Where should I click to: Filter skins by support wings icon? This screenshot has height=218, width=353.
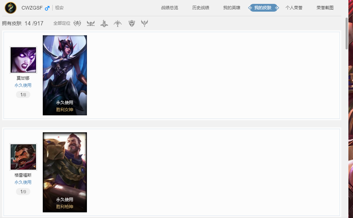(x=145, y=24)
